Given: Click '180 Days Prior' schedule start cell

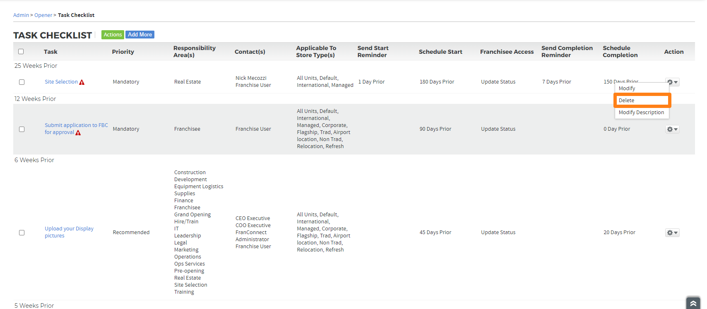Looking at the screenshot, I should point(437,82).
